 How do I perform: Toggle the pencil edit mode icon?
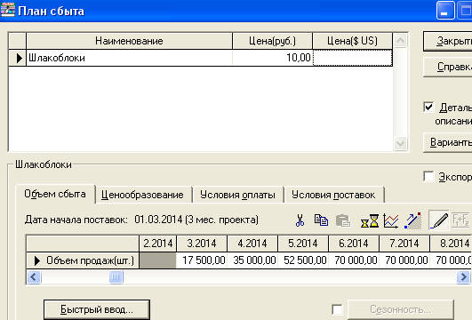(x=438, y=220)
